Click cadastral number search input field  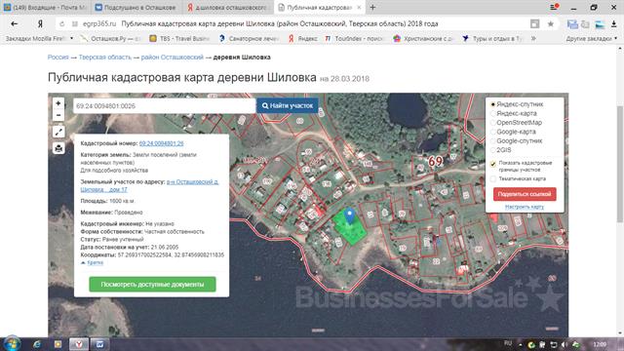(164, 106)
